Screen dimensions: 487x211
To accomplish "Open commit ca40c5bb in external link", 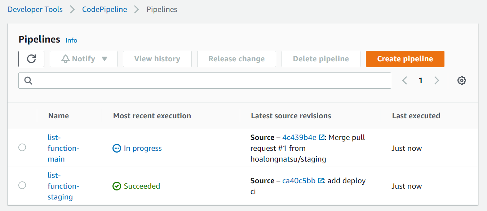I will coord(320,180).
